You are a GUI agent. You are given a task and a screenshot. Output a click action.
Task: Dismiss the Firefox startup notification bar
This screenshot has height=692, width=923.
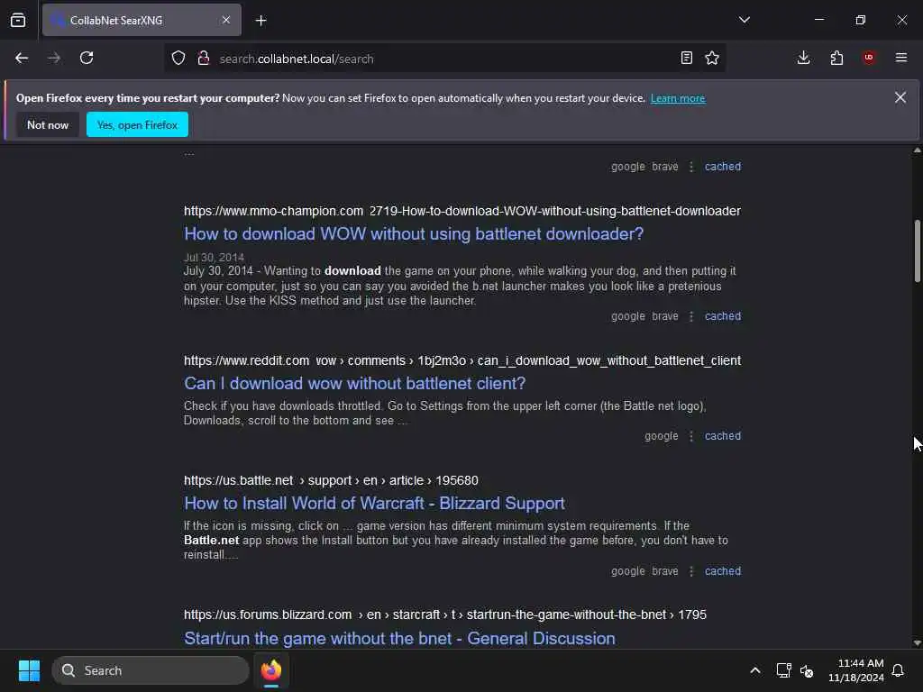(900, 97)
